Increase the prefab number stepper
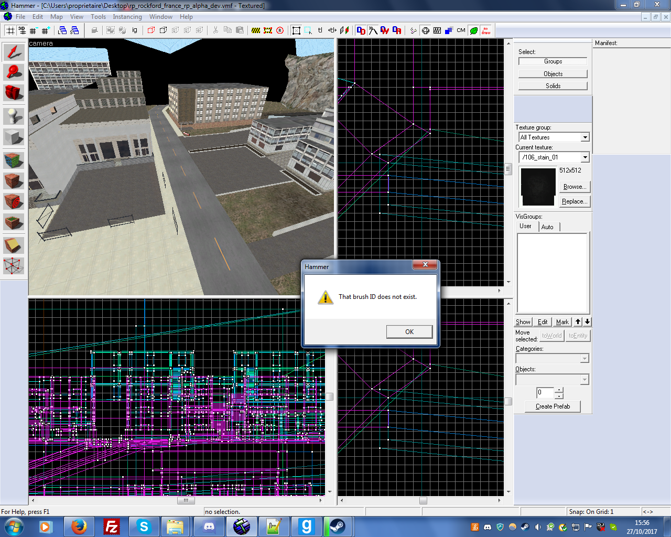 [x=559, y=390]
